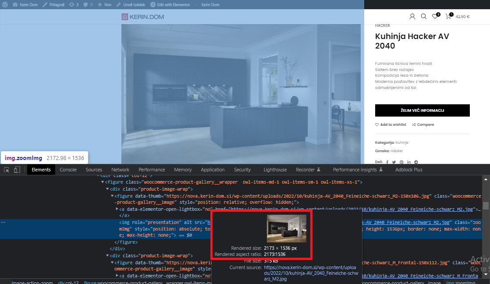Switch to the Adblock Plus tab
This screenshot has width=490, height=284.
[x=408, y=170]
